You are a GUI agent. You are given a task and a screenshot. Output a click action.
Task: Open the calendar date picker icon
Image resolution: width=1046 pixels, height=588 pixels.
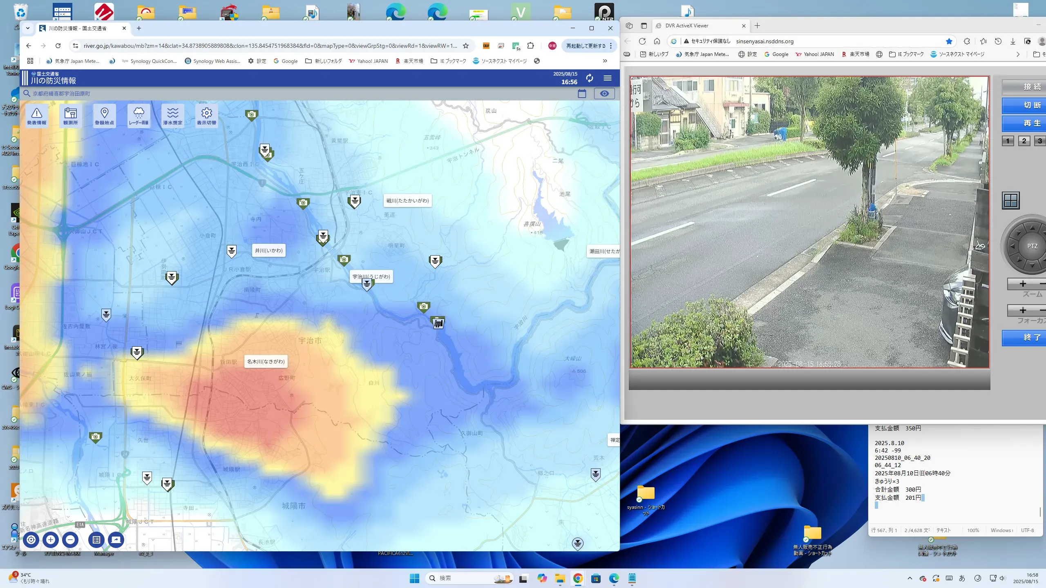582,94
